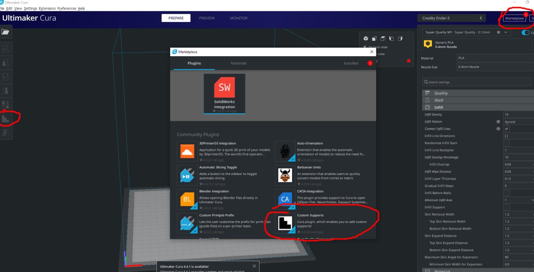Select the Rotate tool in left toolbar

pyautogui.click(x=5, y=77)
